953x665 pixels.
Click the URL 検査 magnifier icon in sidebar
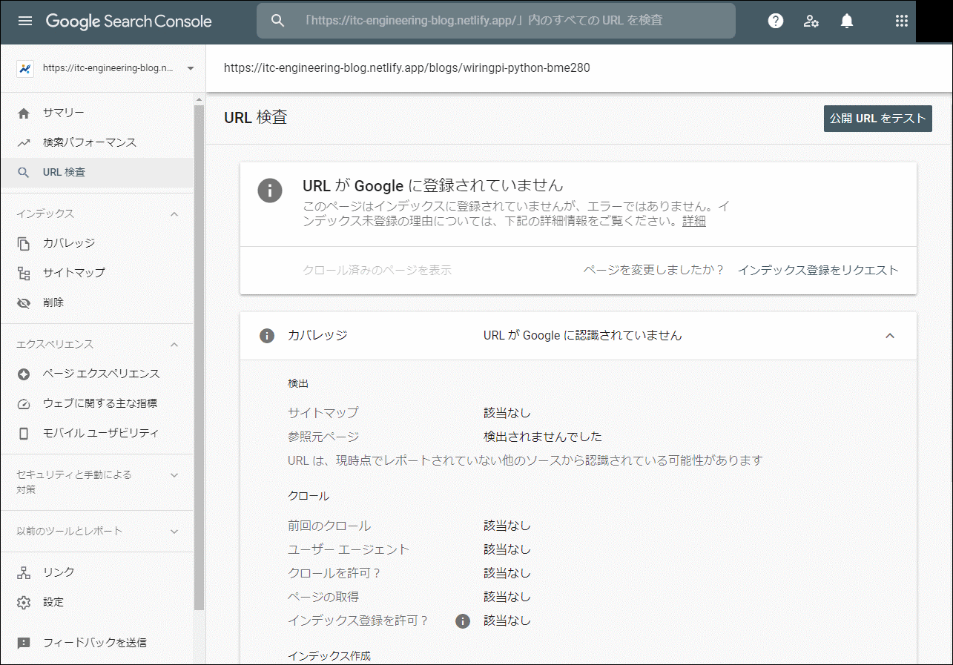(24, 172)
